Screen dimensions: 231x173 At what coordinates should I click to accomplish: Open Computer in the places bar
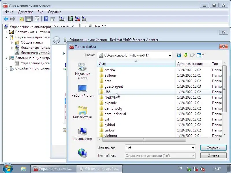pyautogui.click(x=82, y=134)
